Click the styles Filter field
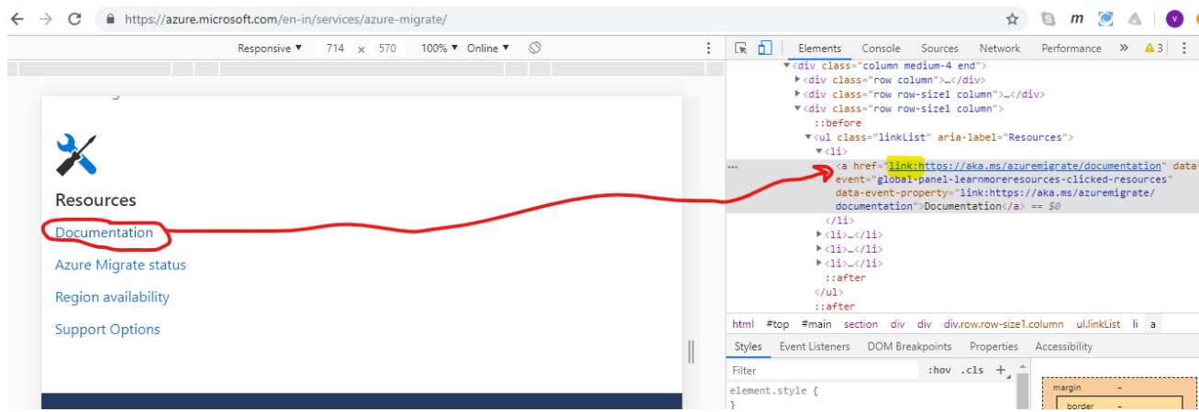The width and height of the screenshot is (1199, 412). [x=823, y=370]
